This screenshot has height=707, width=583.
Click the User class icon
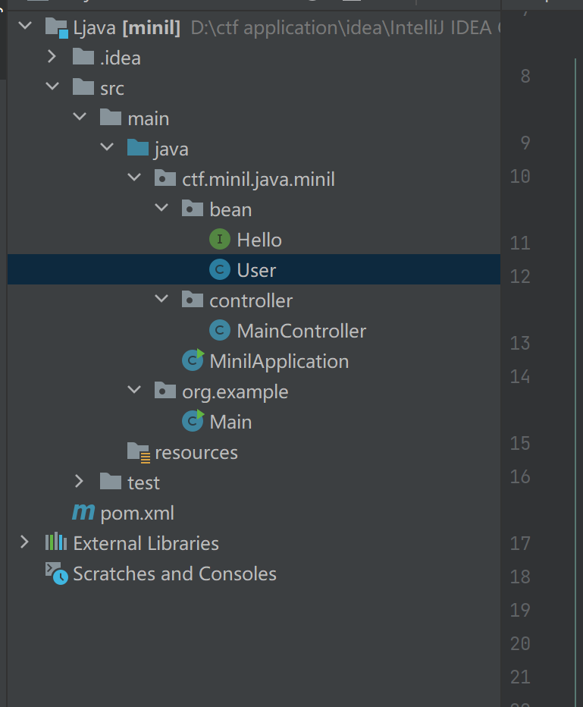pos(219,270)
